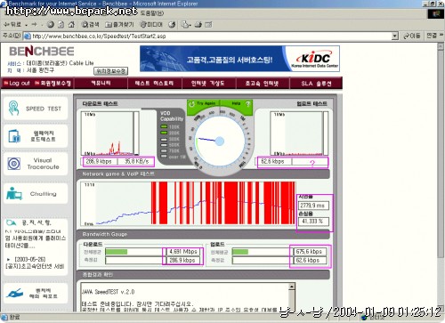Click the 675.6 kbps upload average value
Screen dimensions: 445x323
coord(310,252)
